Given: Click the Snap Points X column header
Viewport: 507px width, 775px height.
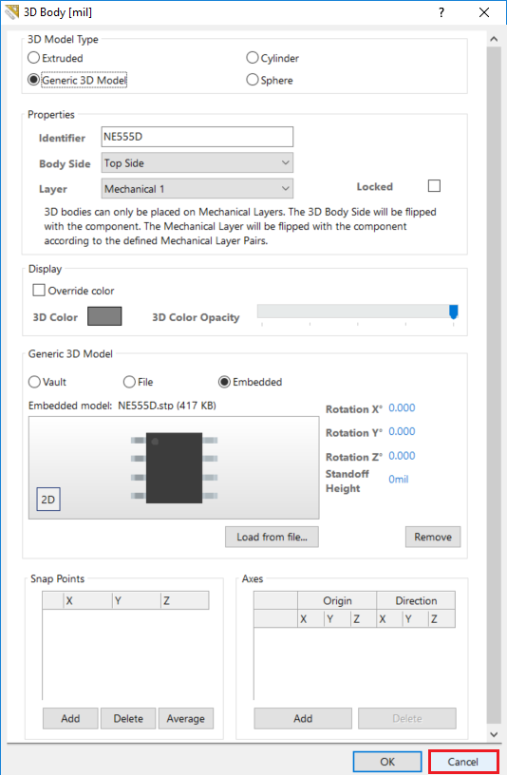Looking at the screenshot, I should coord(88,600).
